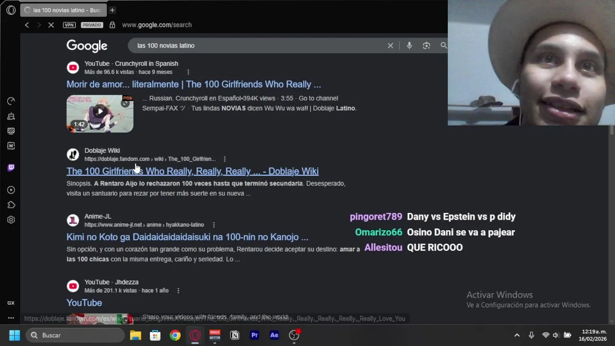
Task: Expand hidden system tray icons chevron
Action: (517, 335)
